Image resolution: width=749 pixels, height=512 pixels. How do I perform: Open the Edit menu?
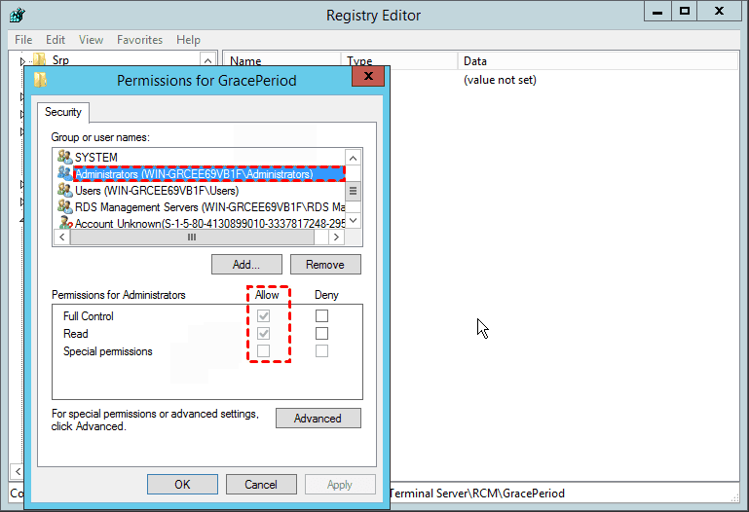tap(56, 40)
